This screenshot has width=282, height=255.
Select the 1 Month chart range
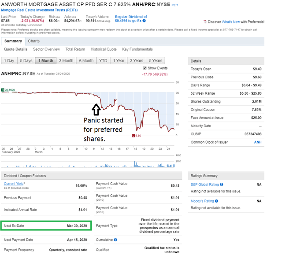pyautogui.click(x=46, y=61)
